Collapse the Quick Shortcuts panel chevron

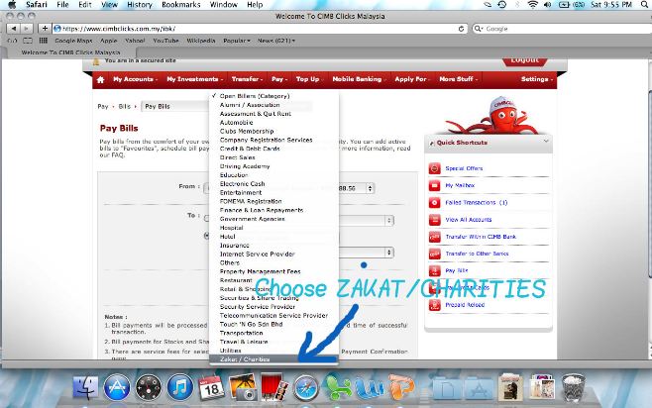[x=546, y=142]
